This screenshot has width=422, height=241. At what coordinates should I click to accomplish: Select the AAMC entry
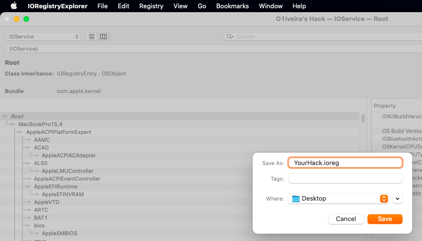42,140
